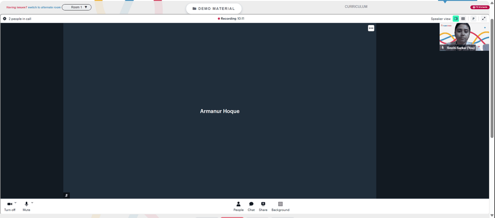Open the camera options chevron
Image resolution: width=495 pixels, height=218 pixels.
click(15, 203)
